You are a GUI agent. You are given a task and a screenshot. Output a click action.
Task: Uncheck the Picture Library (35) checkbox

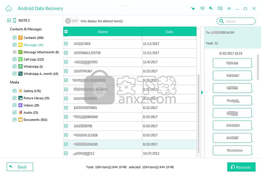coord(15,98)
